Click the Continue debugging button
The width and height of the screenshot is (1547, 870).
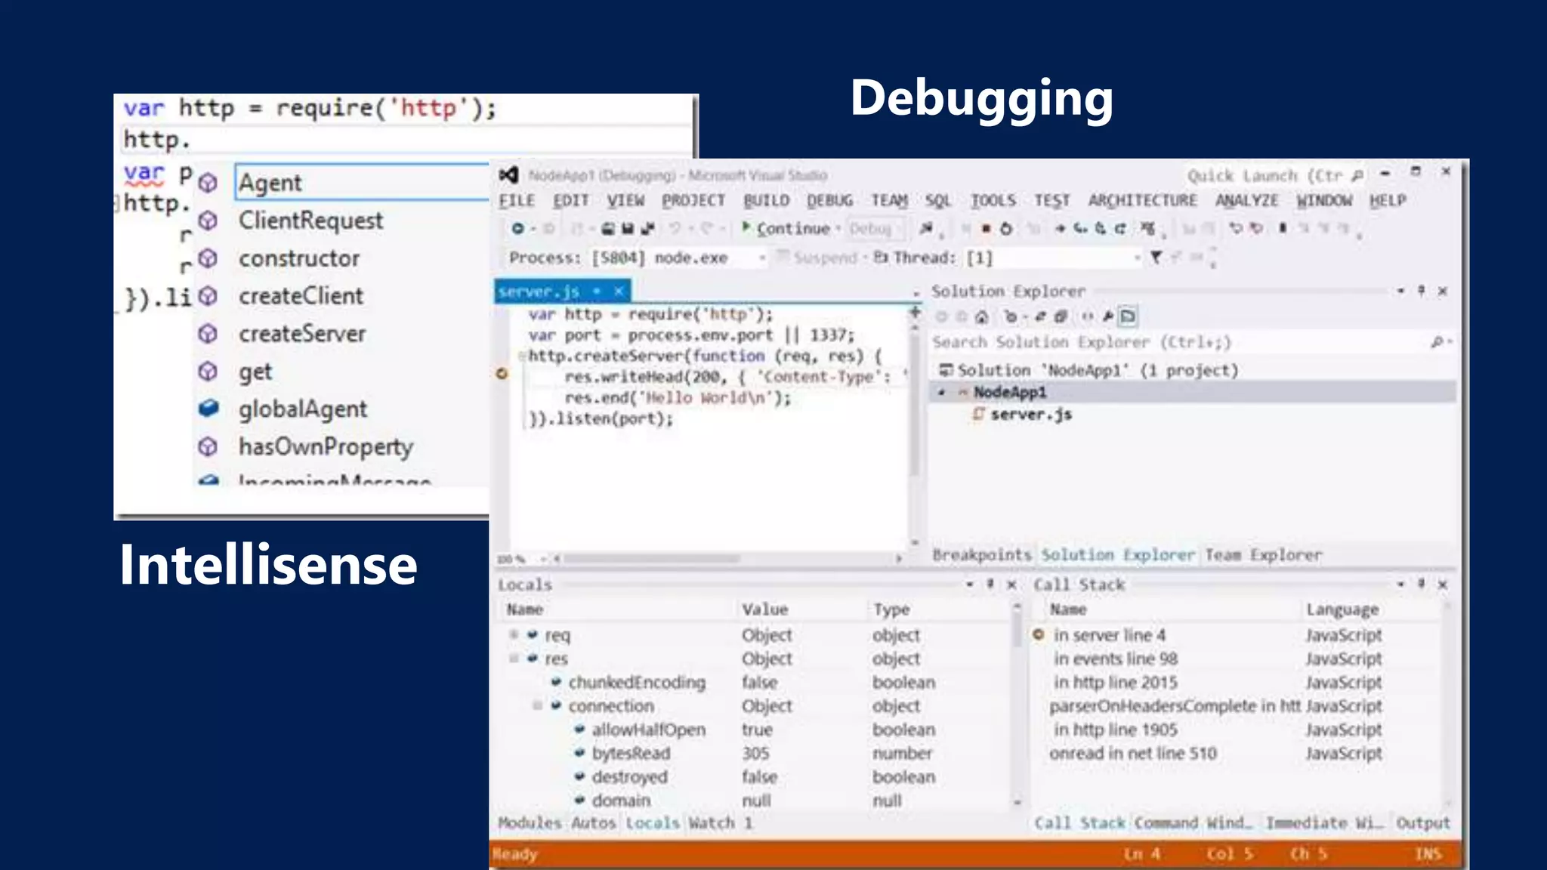[786, 228]
